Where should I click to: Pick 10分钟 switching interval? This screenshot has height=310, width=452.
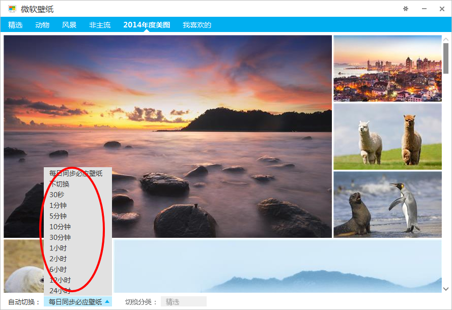tap(78, 227)
